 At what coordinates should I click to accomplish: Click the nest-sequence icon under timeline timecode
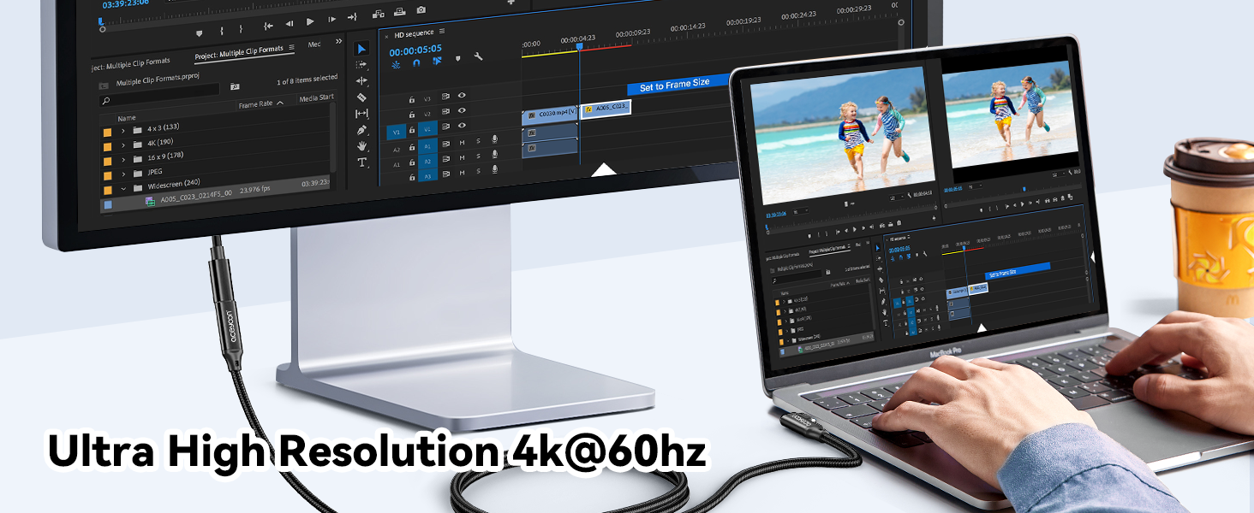point(396,65)
